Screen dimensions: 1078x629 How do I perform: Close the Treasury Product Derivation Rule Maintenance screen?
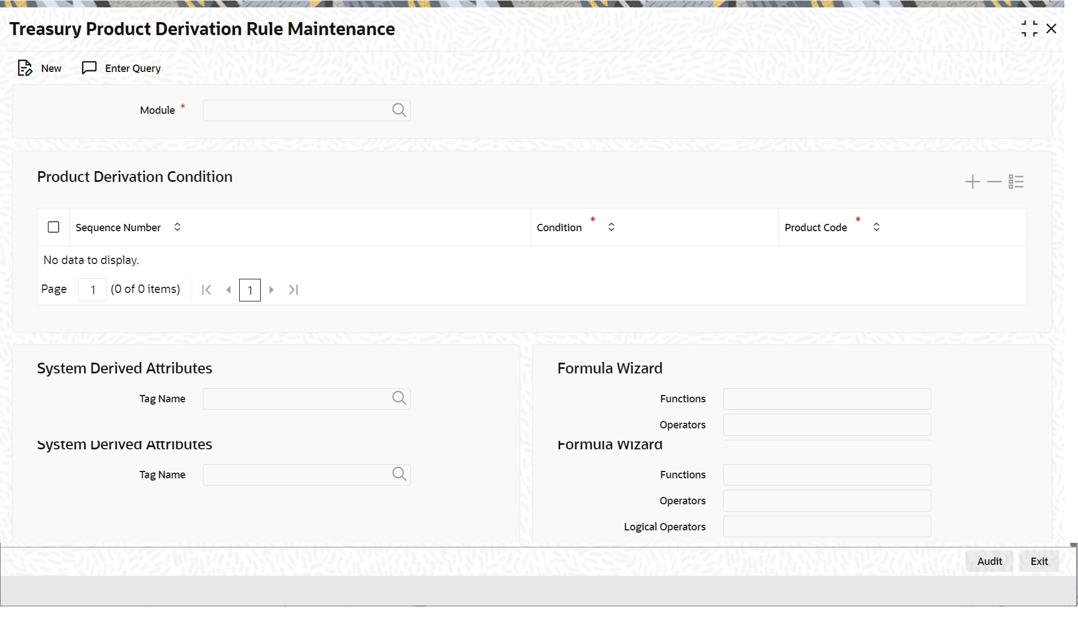click(1051, 29)
